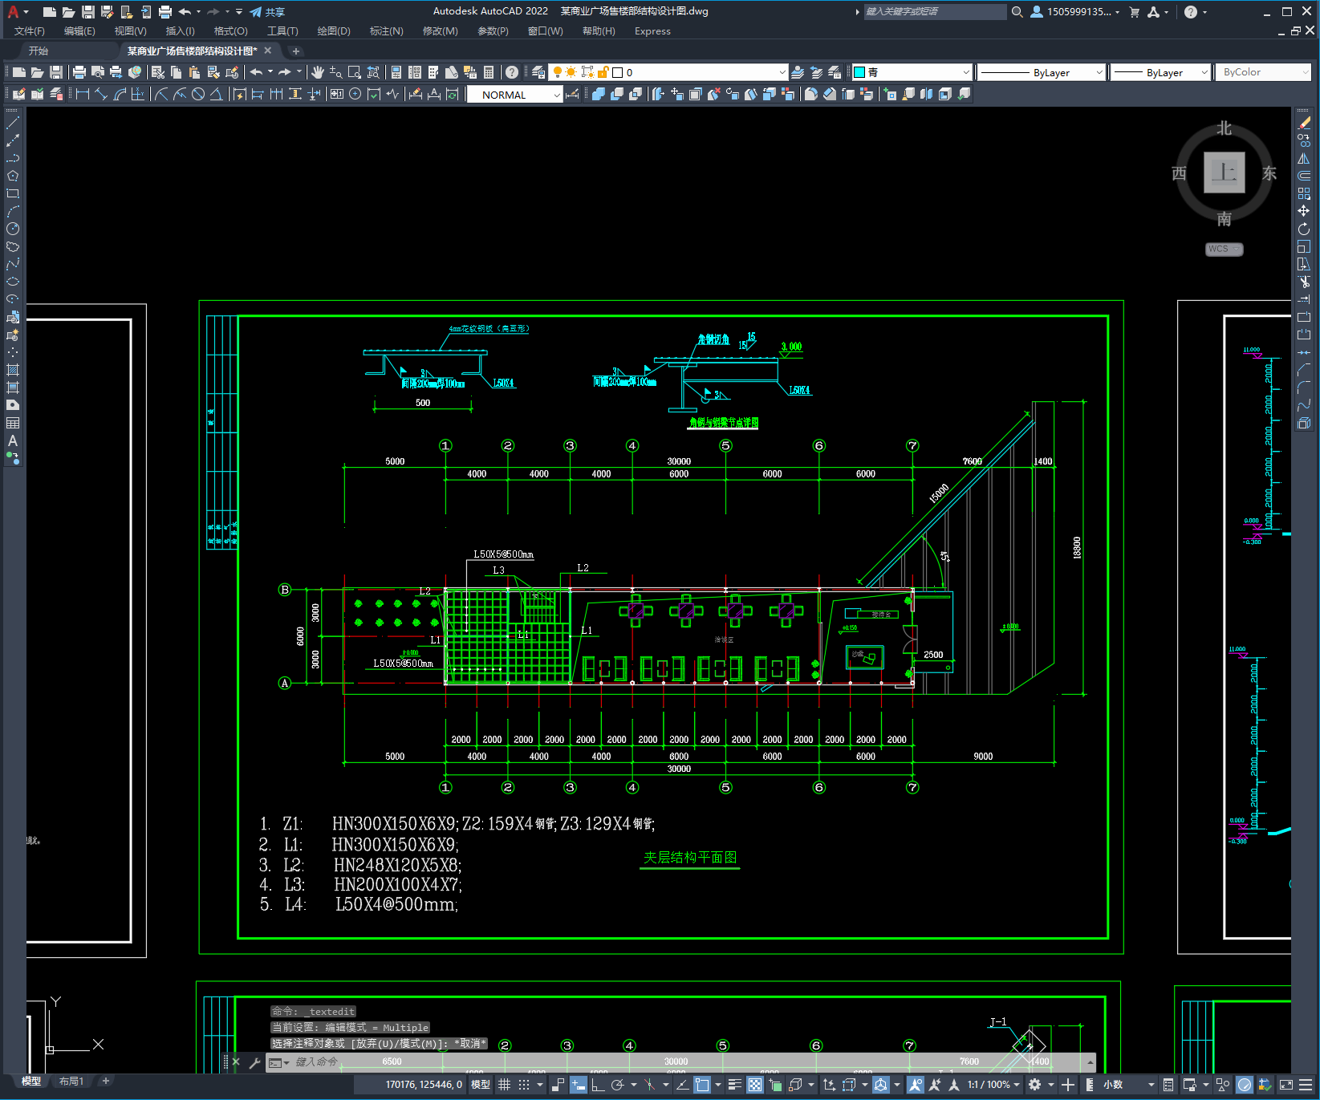Open the Express menu

pyautogui.click(x=652, y=31)
